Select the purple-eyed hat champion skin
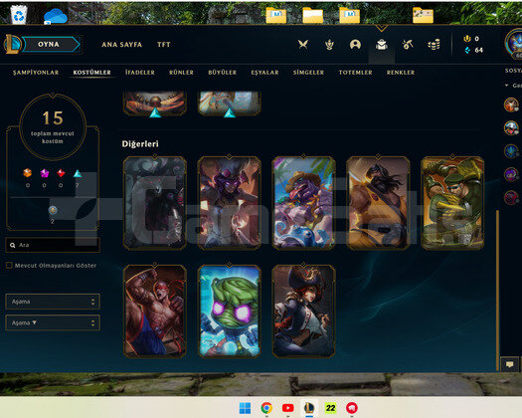Viewport: 522px width, 418px height. (x=230, y=203)
